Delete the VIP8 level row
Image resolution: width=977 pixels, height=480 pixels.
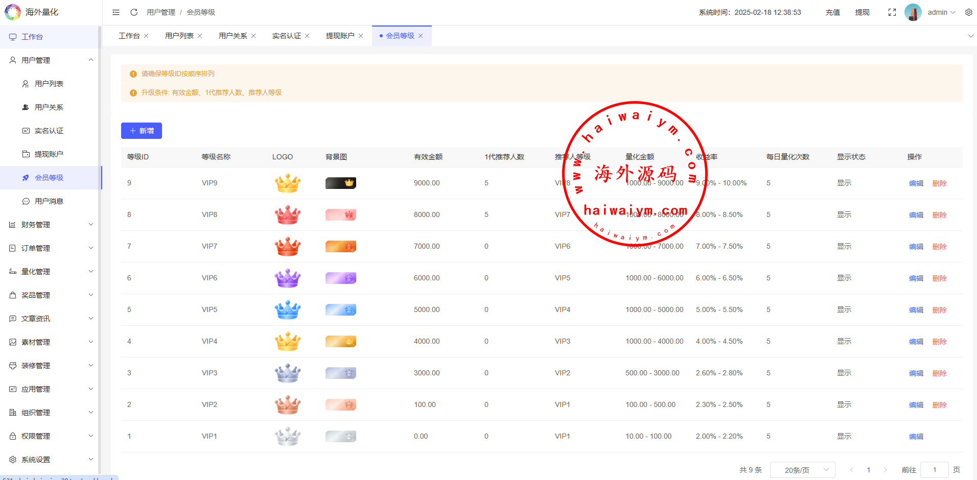pos(939,215)
